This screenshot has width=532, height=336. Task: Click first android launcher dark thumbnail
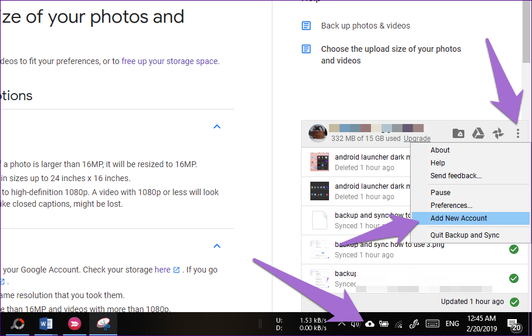coord(320,162)
